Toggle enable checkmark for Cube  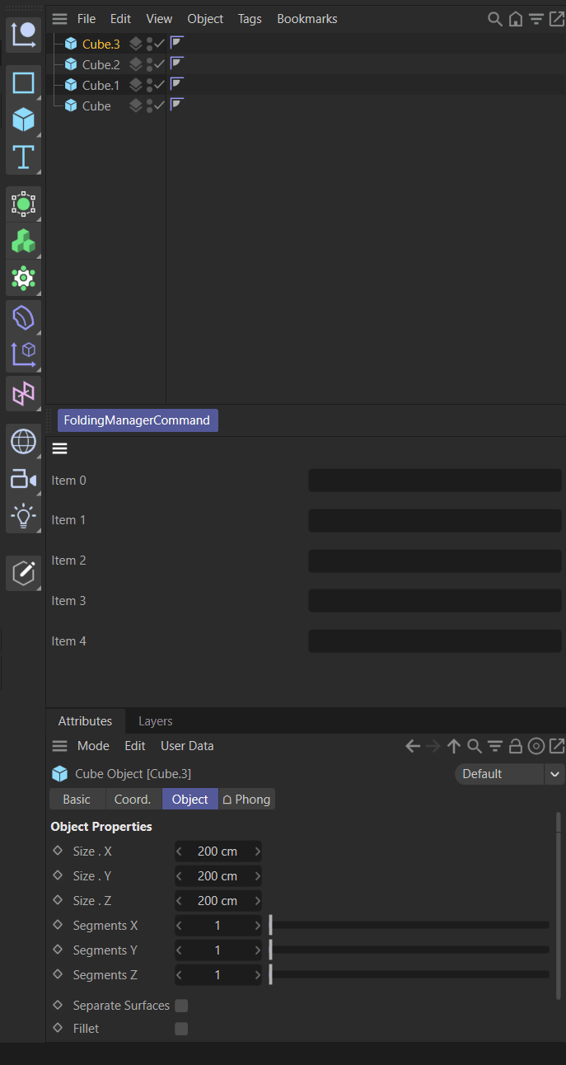coord(160,106)
